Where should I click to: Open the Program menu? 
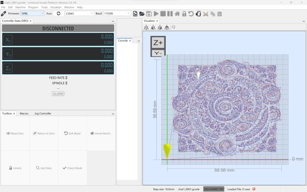[x=33, y=7]
